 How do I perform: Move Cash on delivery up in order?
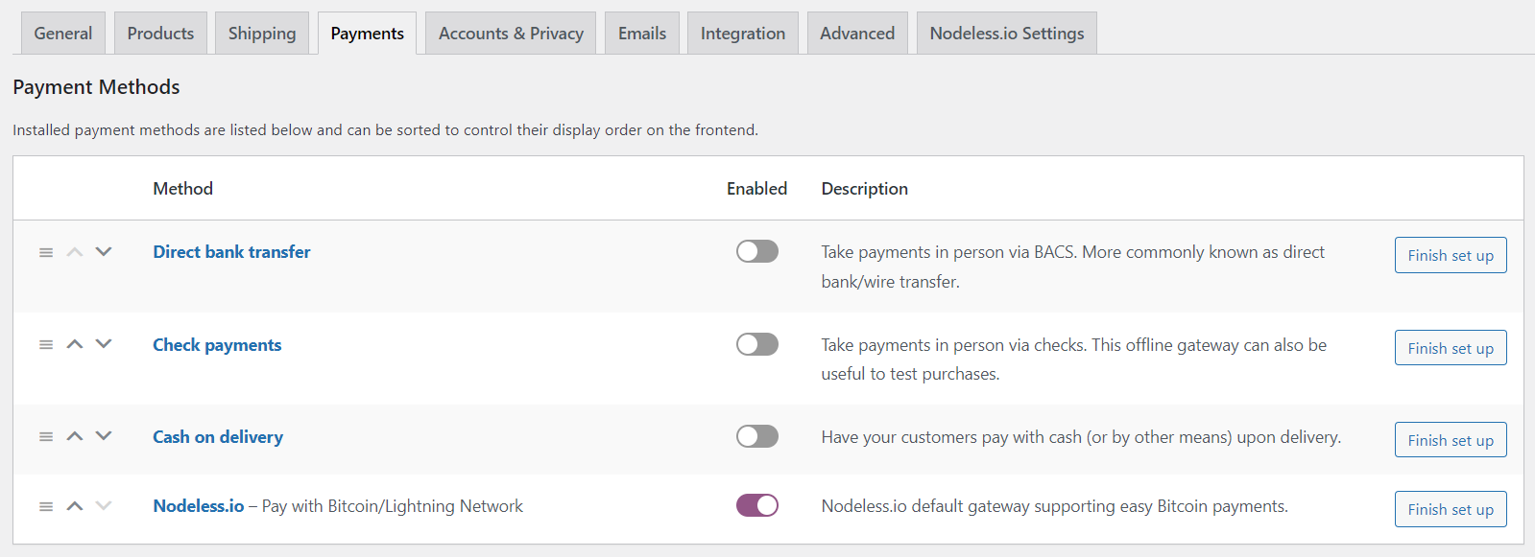point(75,436)
